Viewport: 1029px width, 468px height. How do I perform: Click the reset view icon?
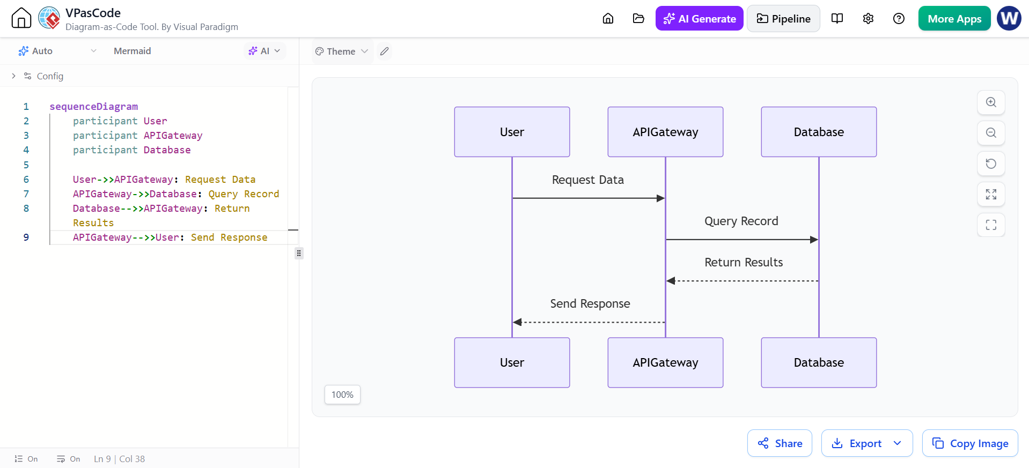pyautogui.click(x=991, y=164)
